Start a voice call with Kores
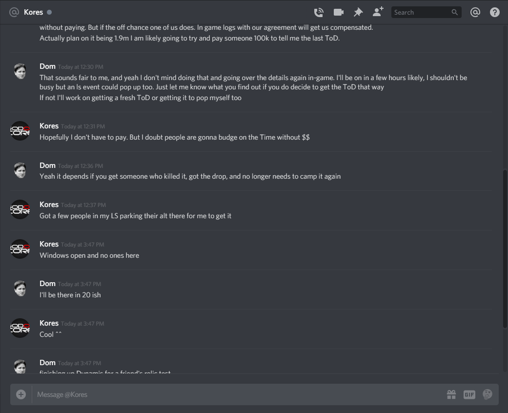 [319, 12]
